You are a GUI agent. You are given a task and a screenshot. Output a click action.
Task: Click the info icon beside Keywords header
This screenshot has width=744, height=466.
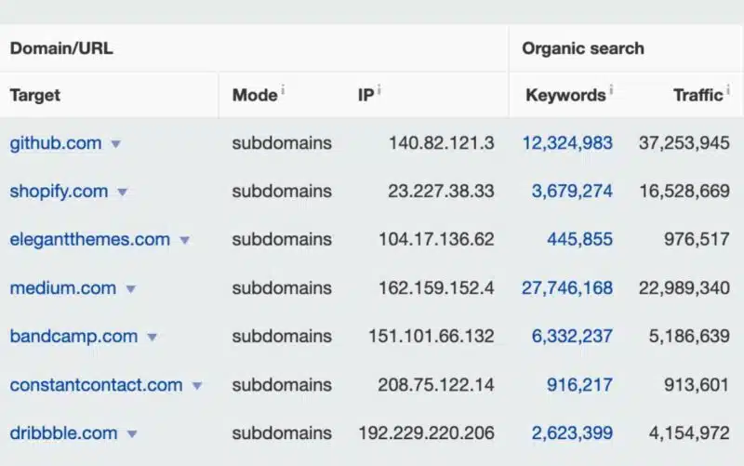coord(611,90)
